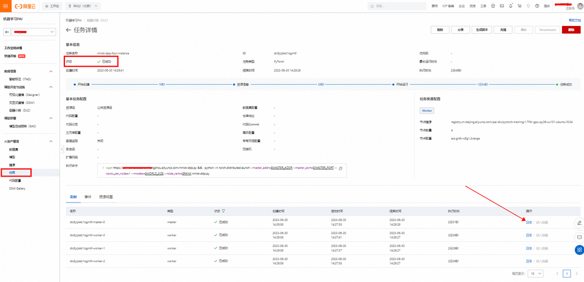Open the 工单 menu in top bar
The height and width of the screenshot is (282, 584).
pos(483,6)
